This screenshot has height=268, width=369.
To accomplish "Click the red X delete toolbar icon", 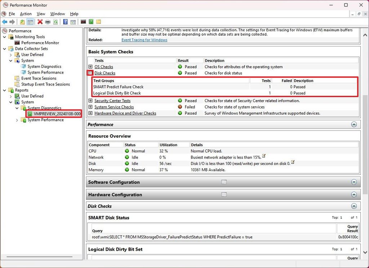I will point(40,22).
